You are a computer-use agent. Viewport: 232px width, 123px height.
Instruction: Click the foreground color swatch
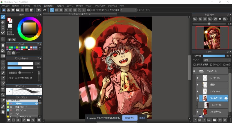click(x=9, y=19)
